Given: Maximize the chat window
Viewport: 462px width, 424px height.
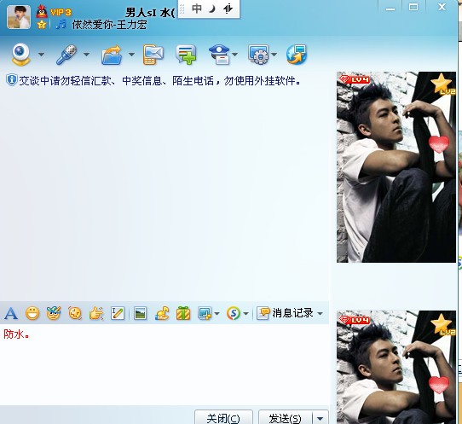Looking at the screenshot, I should pyautogui.click(x=413, y=7).
